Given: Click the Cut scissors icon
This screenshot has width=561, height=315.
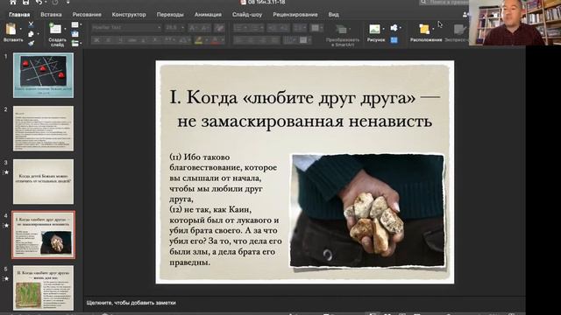Looking at the screenshot, I should pyautogui.click(x=31, y=24).
